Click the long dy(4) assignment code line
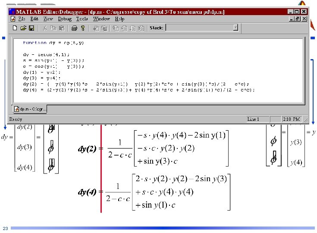317x233 pixels. pos(139,90)
